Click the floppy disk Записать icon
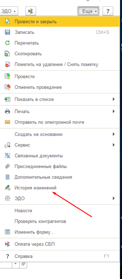This screenshot has width=122, height=279. [7, 33]
